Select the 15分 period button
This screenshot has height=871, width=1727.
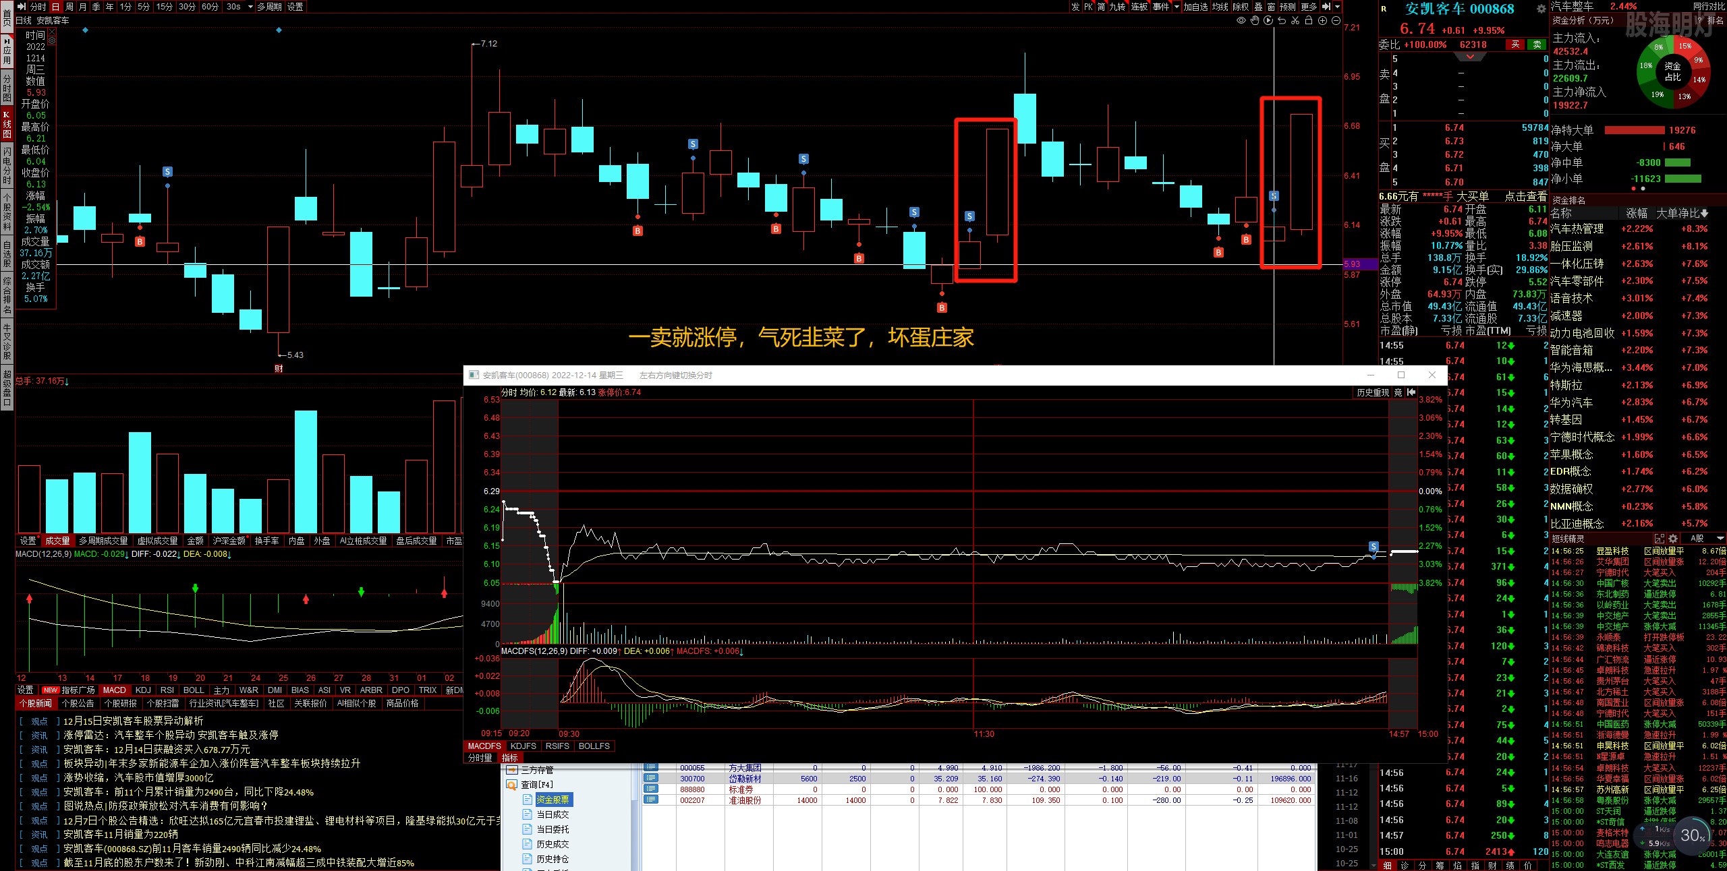coord(164,7)
